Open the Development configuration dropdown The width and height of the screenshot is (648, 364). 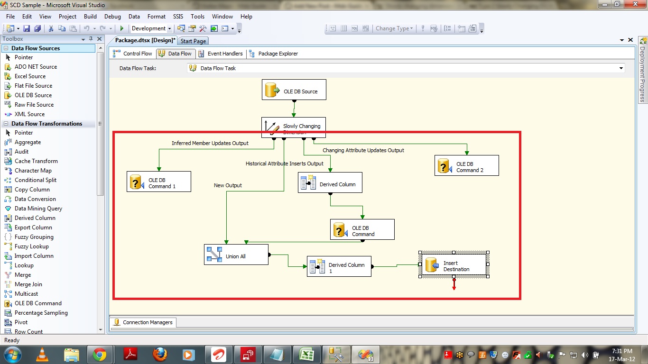(169, 29)
